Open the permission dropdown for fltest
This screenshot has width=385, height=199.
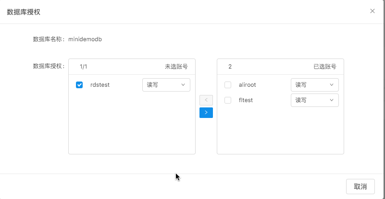tap(314, 100)
